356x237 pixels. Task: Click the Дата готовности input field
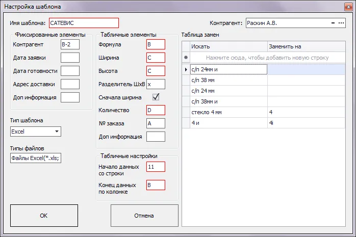coord(70,71)
